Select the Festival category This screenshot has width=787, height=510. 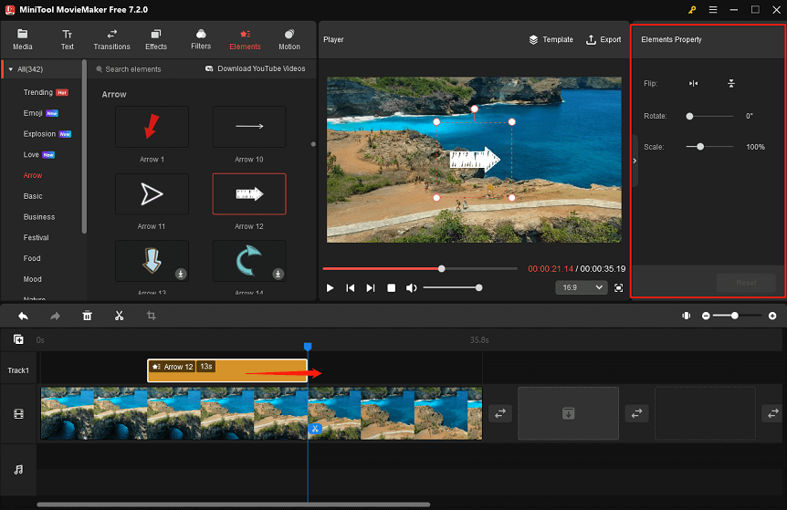click(x=36, y=237)
